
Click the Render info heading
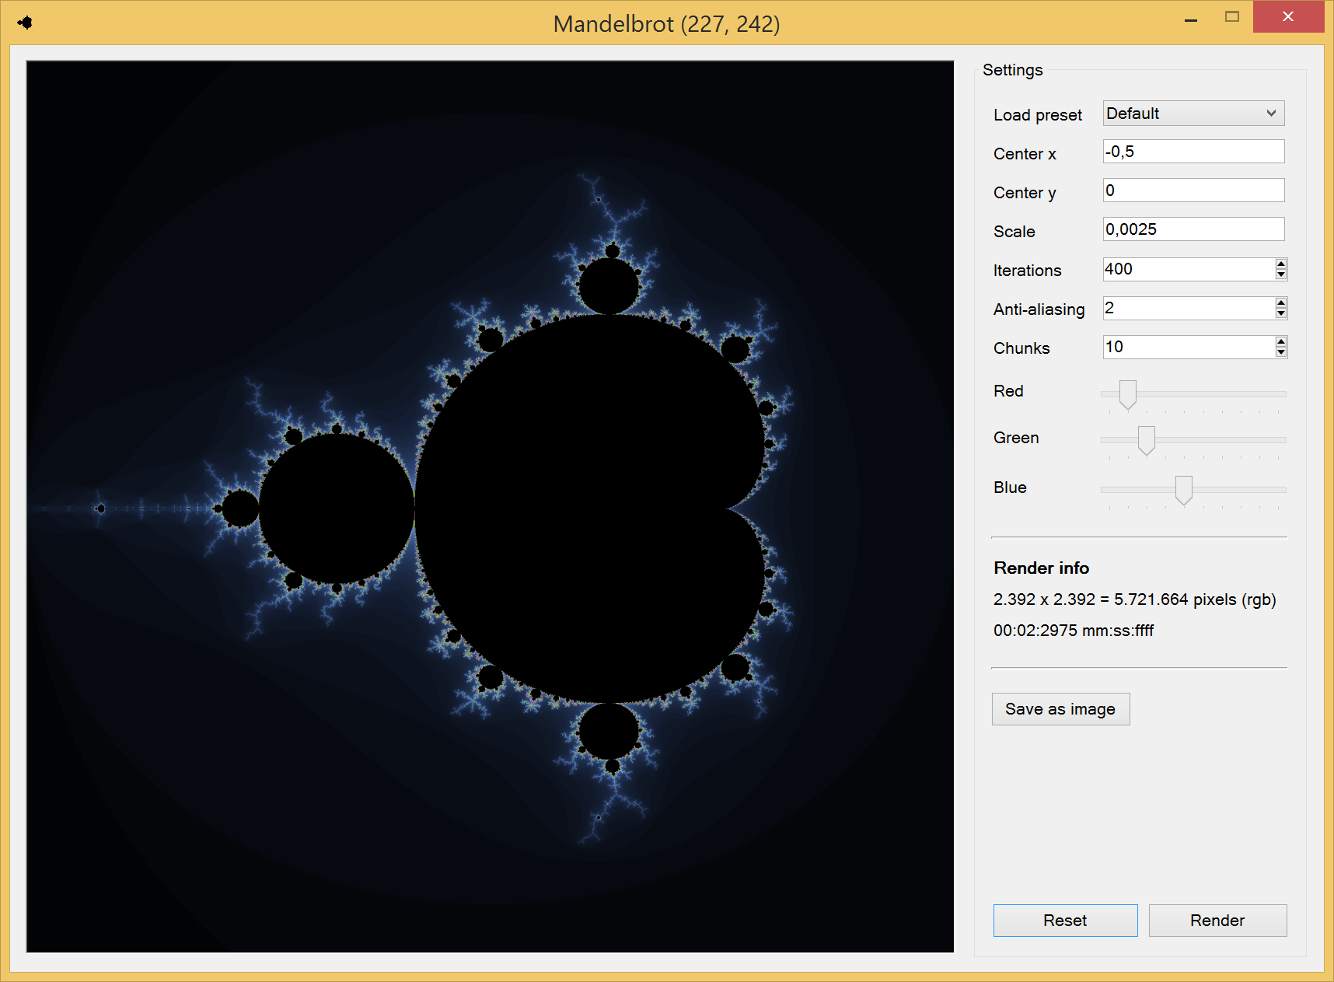[1041, 568]
